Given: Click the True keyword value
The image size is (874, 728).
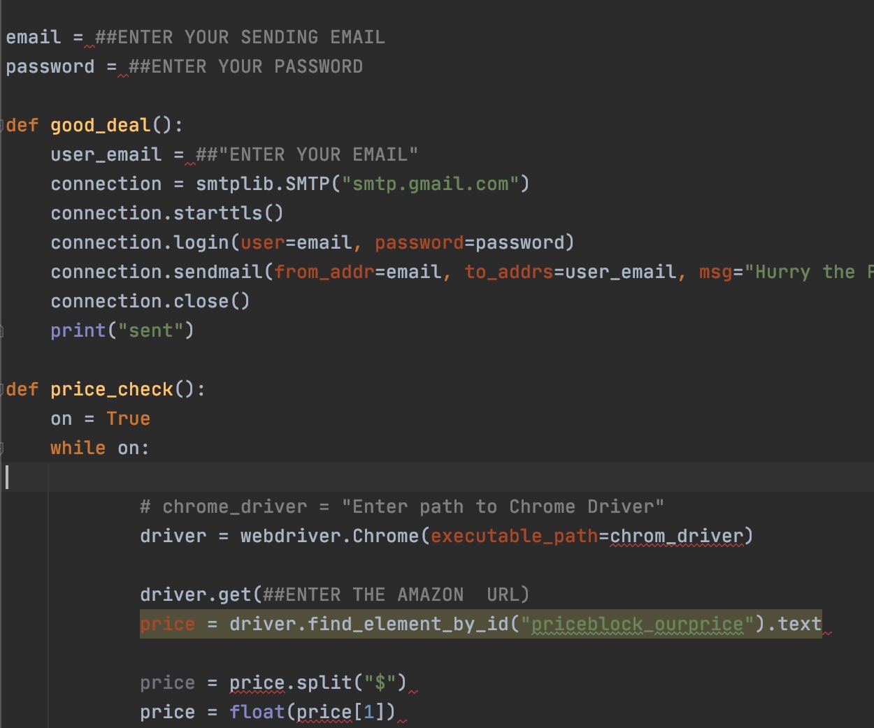Looking at the screenshot, I should 128,418.
